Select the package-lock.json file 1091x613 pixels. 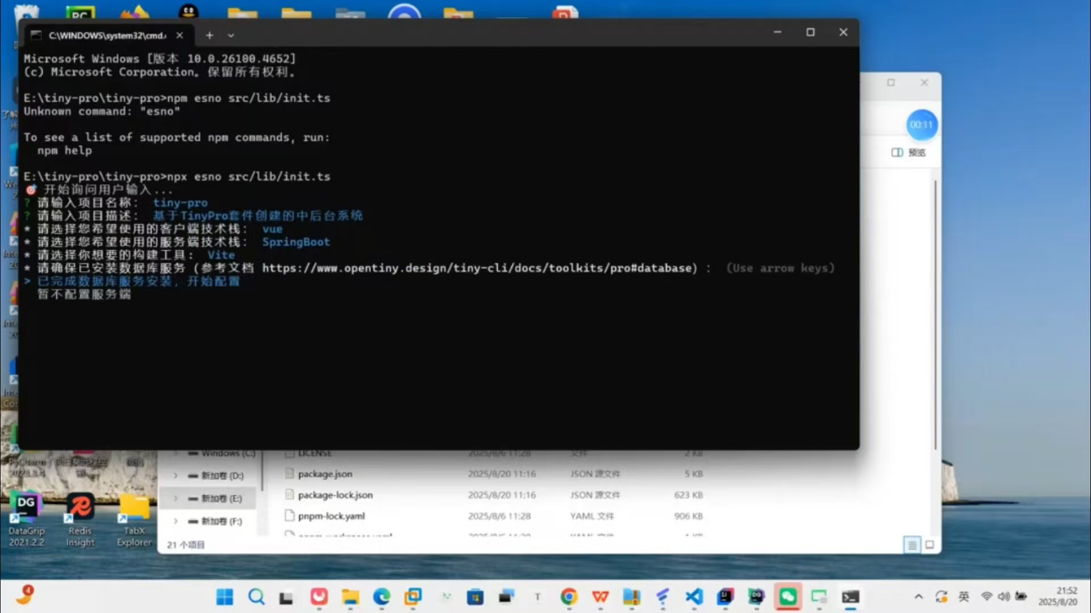(335, 495)
